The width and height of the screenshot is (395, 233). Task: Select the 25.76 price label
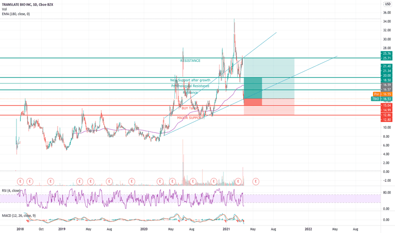(x=387, y=53)
